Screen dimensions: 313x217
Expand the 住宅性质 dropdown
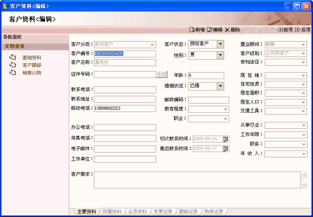pyautogui.click(x=304, y=84)
